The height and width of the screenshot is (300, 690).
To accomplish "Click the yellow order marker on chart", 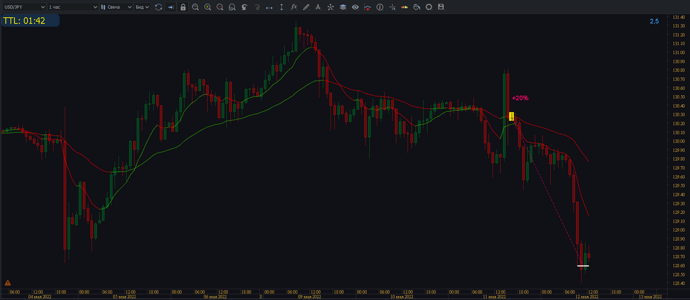I will click(511, 116).
